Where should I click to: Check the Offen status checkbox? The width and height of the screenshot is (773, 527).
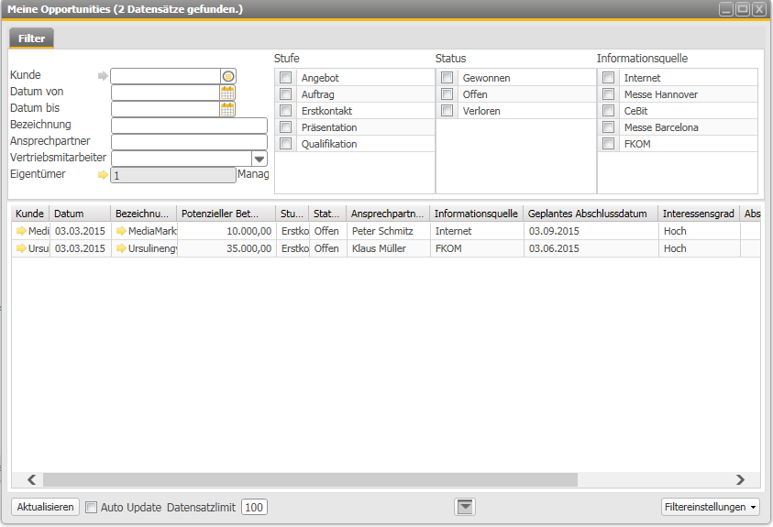pyautogui.click(x=447, y=94)
